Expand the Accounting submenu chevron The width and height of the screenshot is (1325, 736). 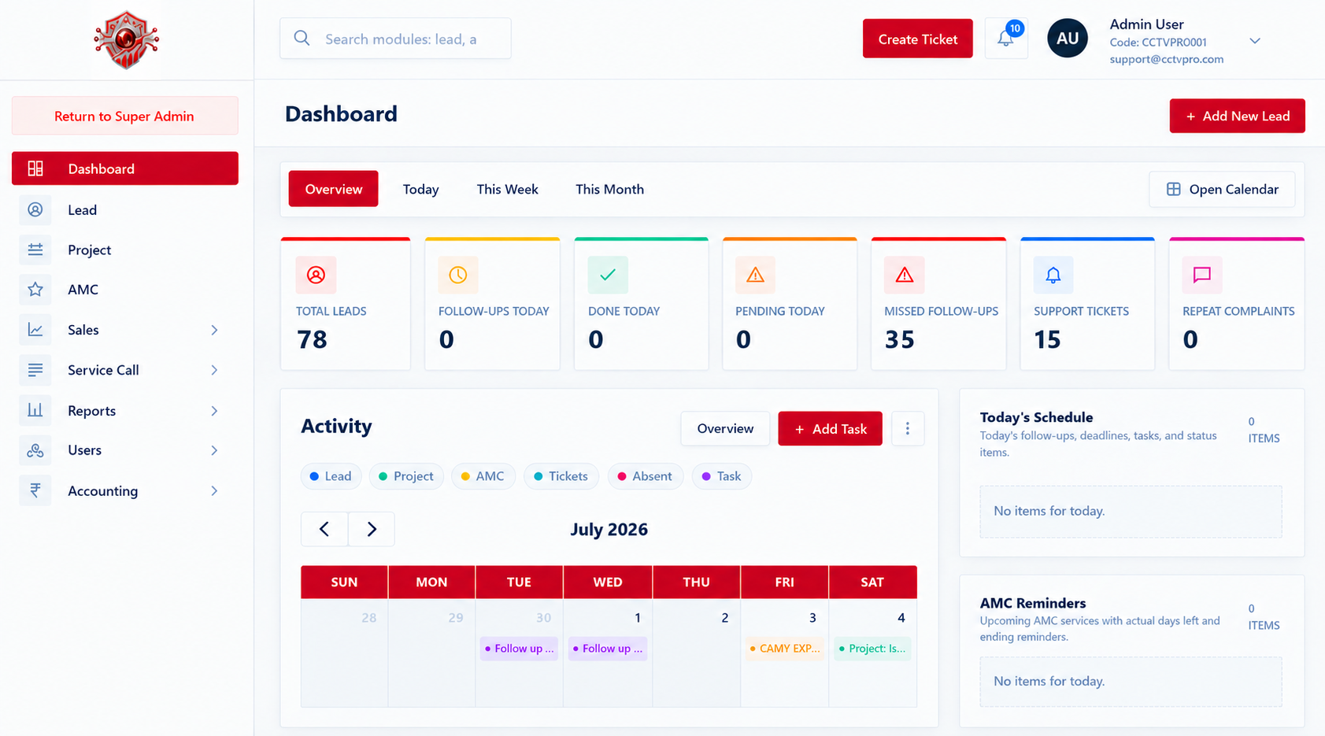point(214,491)
